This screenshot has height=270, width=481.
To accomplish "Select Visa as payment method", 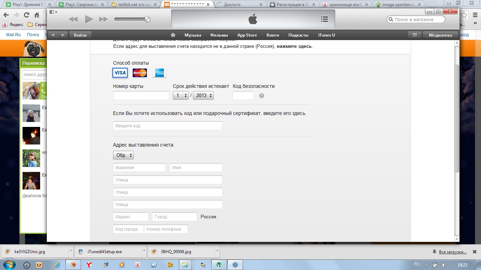I will (x=120, y=73).
